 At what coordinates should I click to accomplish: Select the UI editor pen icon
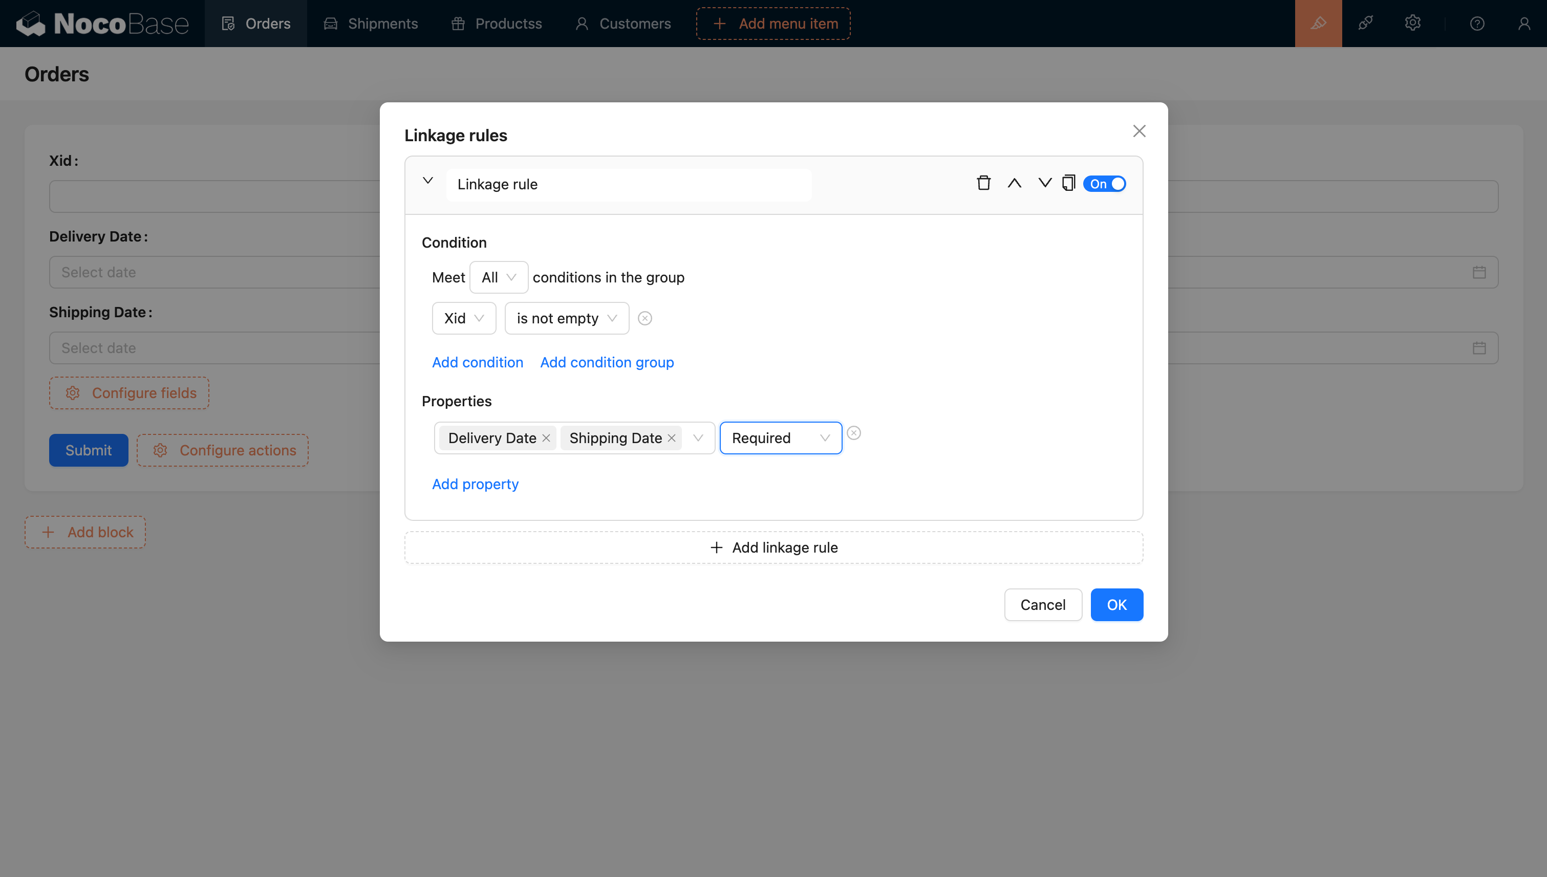(x=1319, y=23)
